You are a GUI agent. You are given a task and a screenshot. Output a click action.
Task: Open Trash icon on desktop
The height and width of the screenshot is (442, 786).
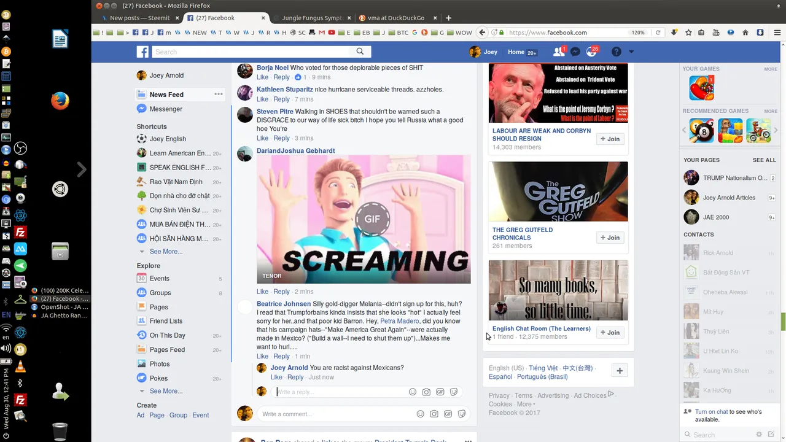click(60, 431)
